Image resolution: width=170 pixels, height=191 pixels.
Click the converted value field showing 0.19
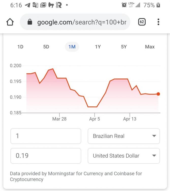[x=46, y=156]
